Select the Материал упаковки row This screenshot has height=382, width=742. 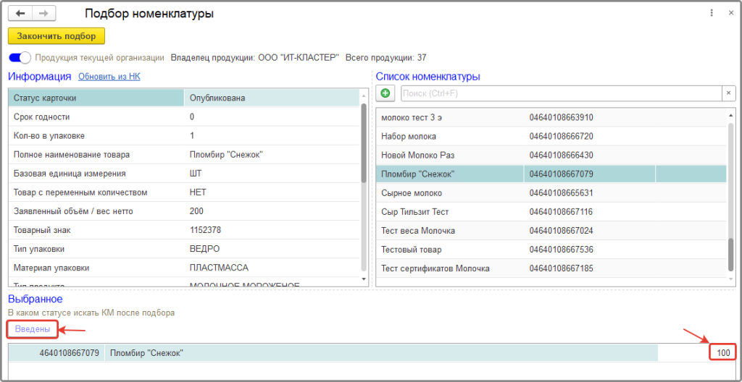click(183, 268)
